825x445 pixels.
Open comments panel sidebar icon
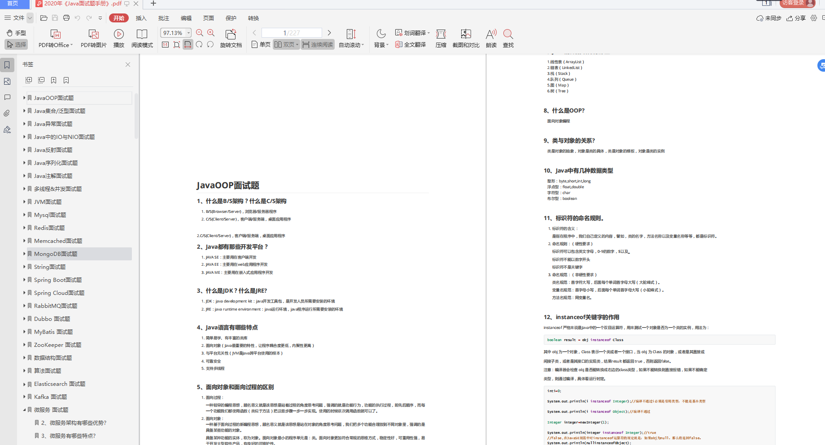click(7, 97)
